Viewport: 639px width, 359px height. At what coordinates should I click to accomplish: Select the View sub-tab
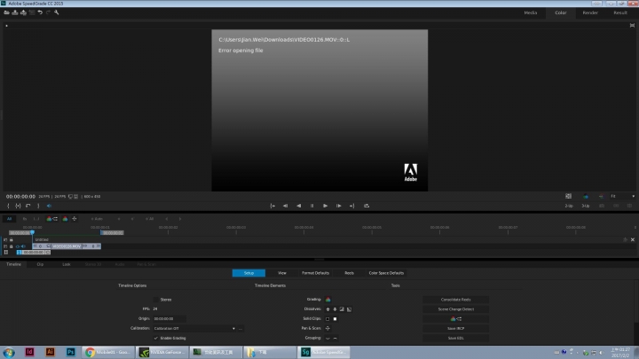point(282,273)
